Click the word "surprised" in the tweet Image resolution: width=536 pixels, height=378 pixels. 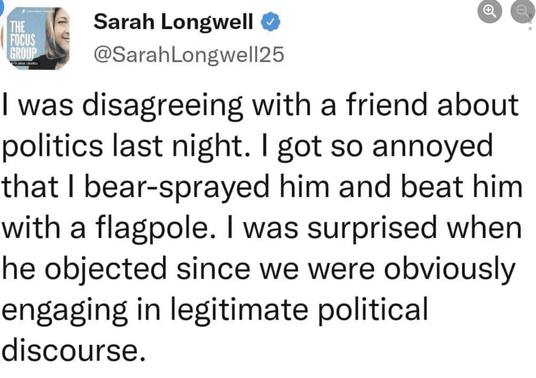point(372,228)
